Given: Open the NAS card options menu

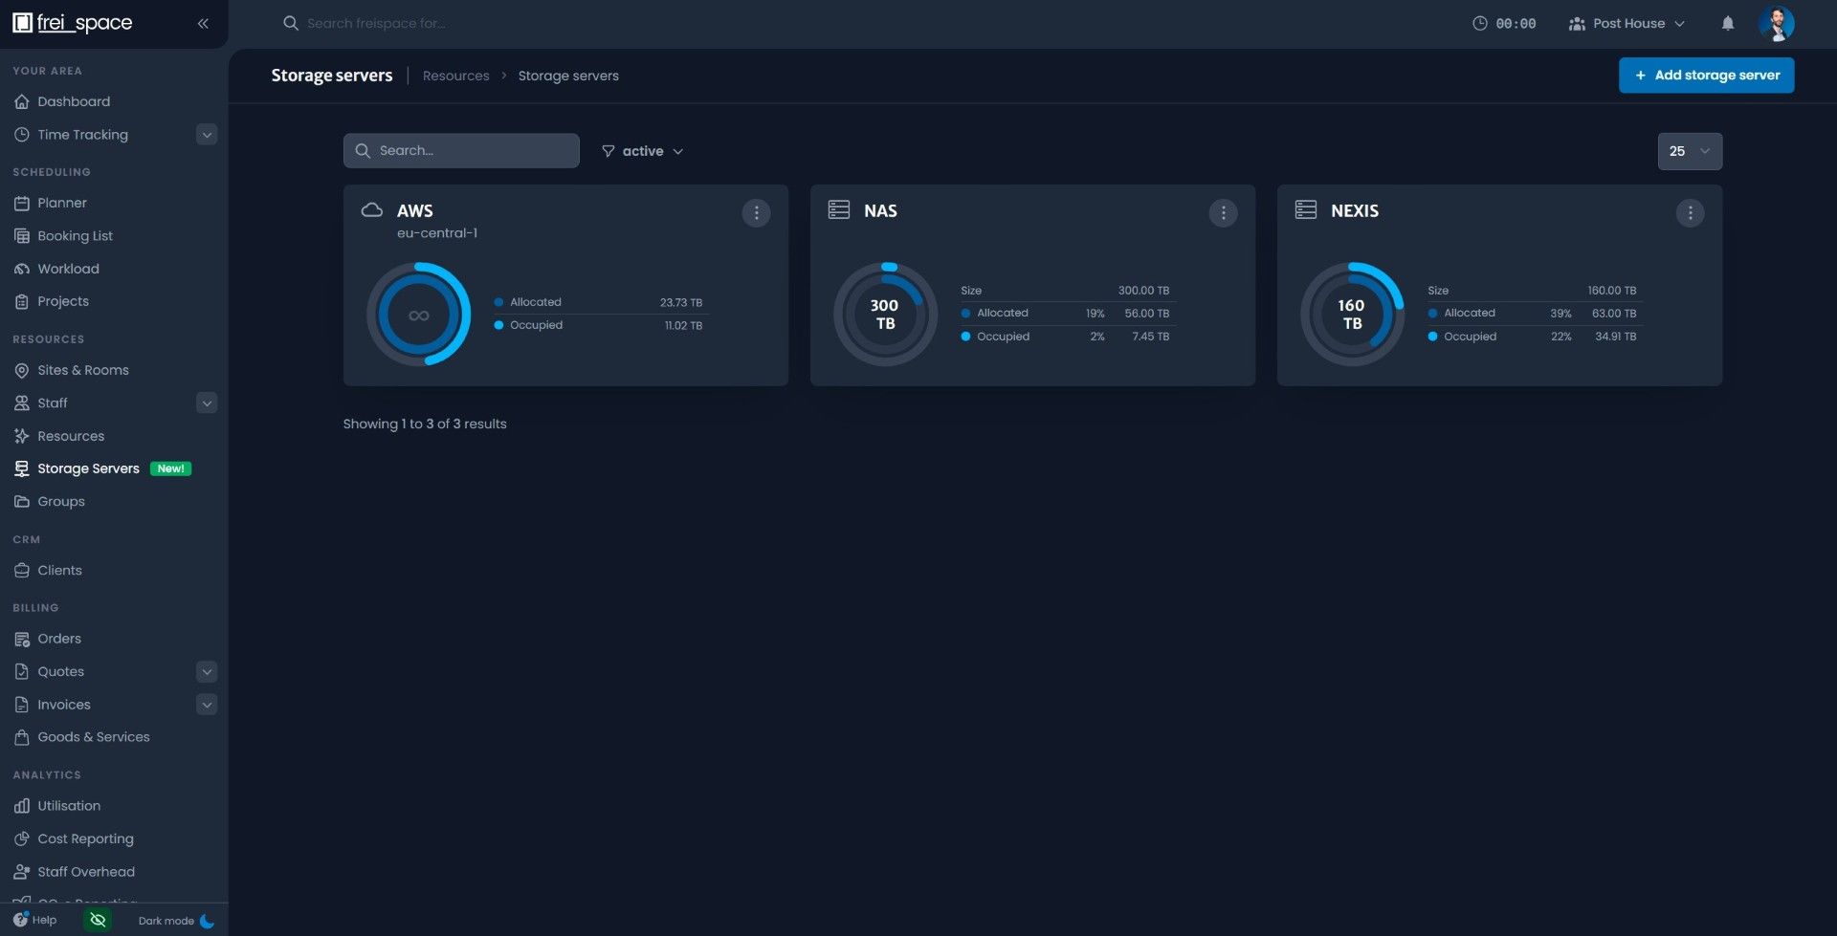Looking at the screenshot, I should tap(1223, 212).
